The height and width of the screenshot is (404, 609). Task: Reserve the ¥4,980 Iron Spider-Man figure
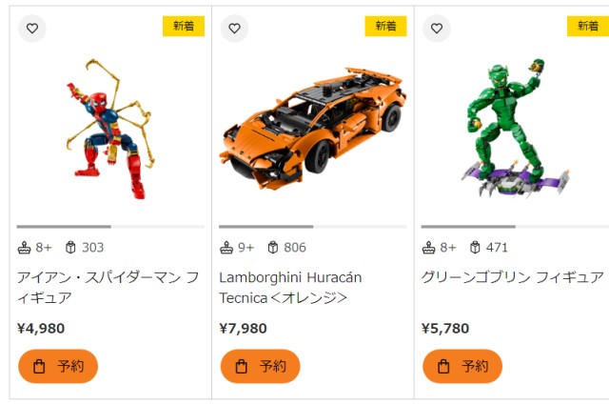(58, 366)
